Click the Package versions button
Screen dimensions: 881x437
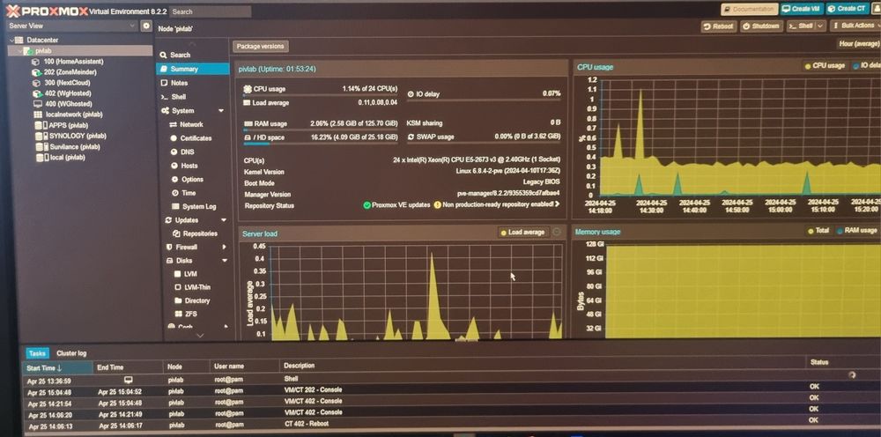pos(261,46)
